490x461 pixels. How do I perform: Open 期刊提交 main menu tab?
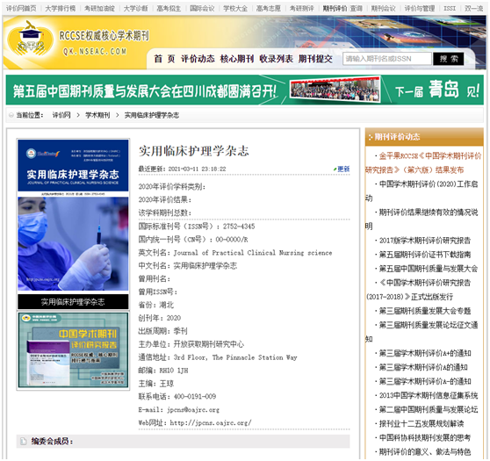[x=315, y=59]
